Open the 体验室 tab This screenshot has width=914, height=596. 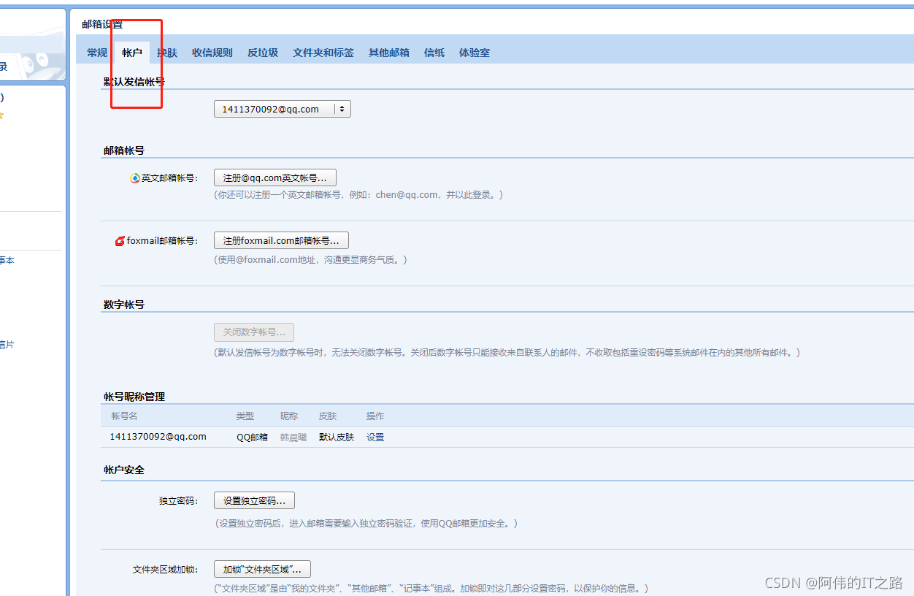point(475,53)
